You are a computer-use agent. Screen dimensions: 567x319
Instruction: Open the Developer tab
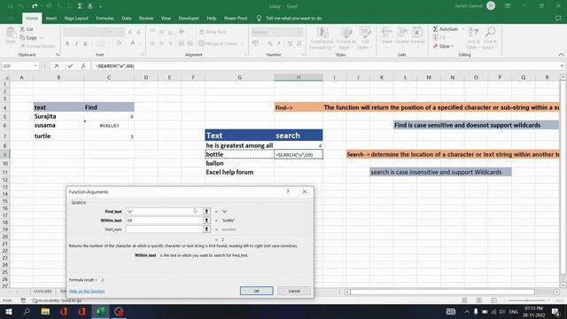(189, 18)
